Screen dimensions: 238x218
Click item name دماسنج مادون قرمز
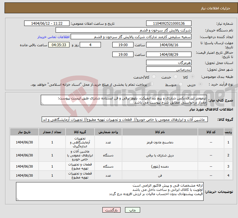160,142
